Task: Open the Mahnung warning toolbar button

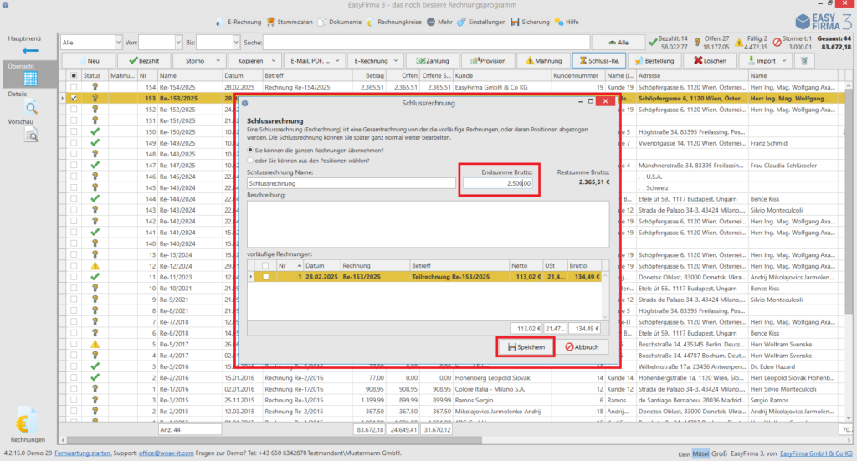Action: pyautogui.click(x=544, y=60)
